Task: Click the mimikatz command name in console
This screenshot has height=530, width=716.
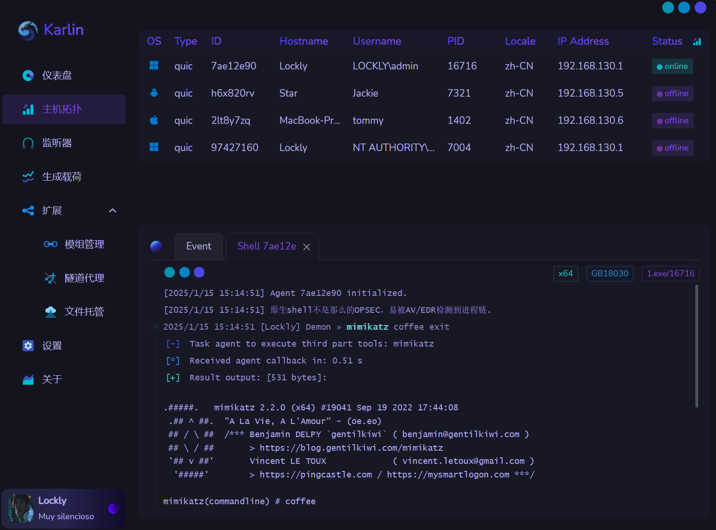Action: pyautogui.click(x=367, y=327)
